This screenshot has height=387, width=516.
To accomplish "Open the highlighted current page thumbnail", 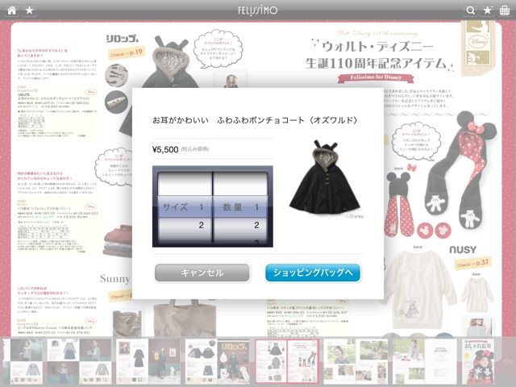I will click(x=287, y=361).
